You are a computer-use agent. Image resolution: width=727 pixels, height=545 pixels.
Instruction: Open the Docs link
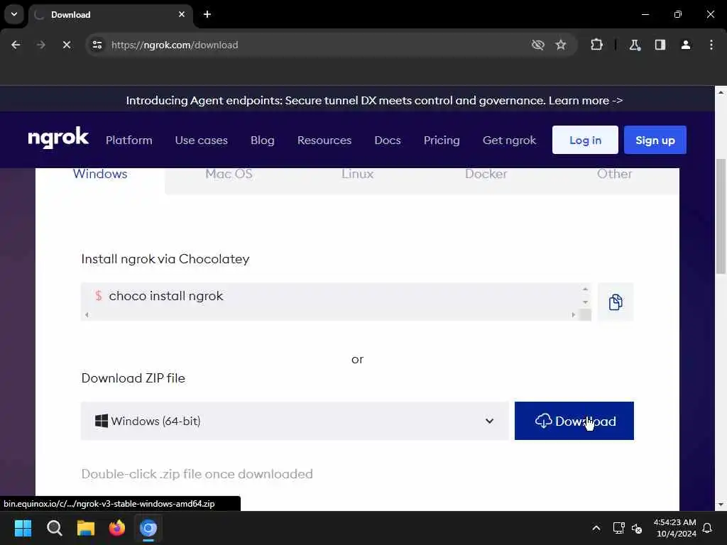click(387, 140)
